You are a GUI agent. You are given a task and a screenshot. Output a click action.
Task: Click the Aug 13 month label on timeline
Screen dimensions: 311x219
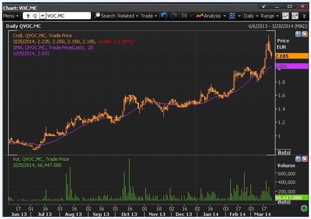(x=73, y=214)
